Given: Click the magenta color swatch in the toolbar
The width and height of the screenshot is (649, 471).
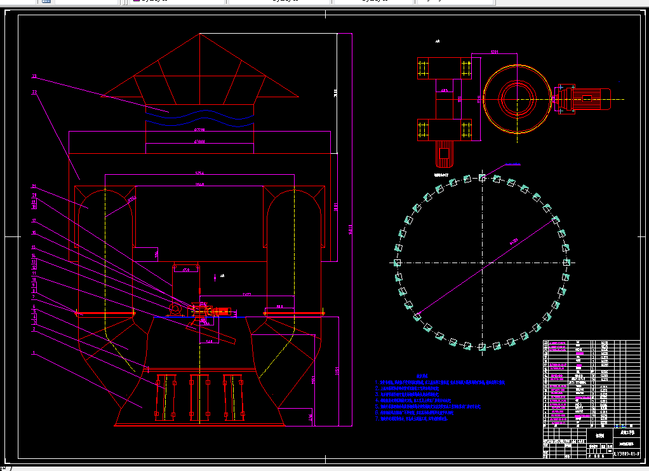Looking at the screenshot, I should [136, 1].
